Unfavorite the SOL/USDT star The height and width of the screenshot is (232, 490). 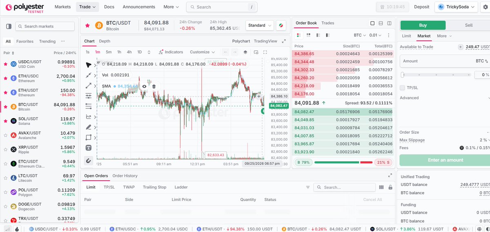pyautogui.click(x=5, y=121)
